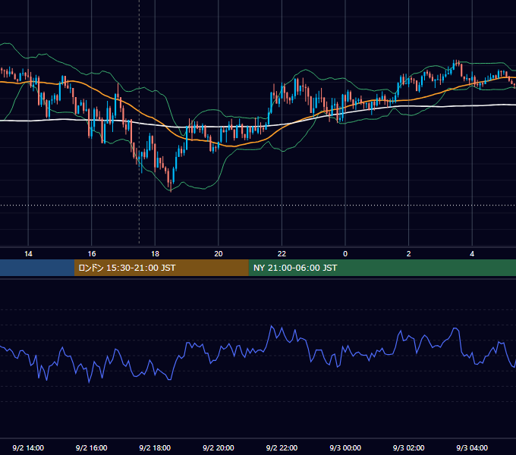Click the 9/3 00:00 date label
Screen dimensions: 516x455
(345, 447)
